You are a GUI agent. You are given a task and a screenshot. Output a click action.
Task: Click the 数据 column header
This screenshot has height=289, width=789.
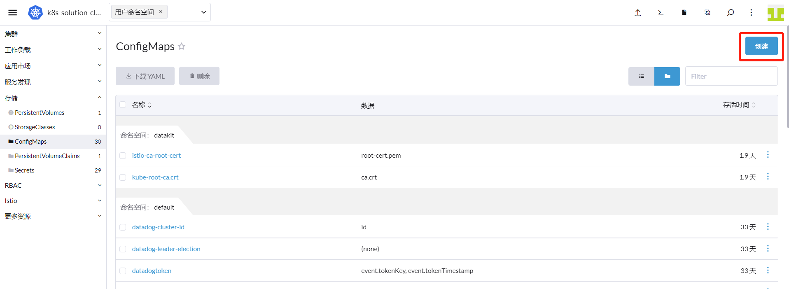(368, 106)
